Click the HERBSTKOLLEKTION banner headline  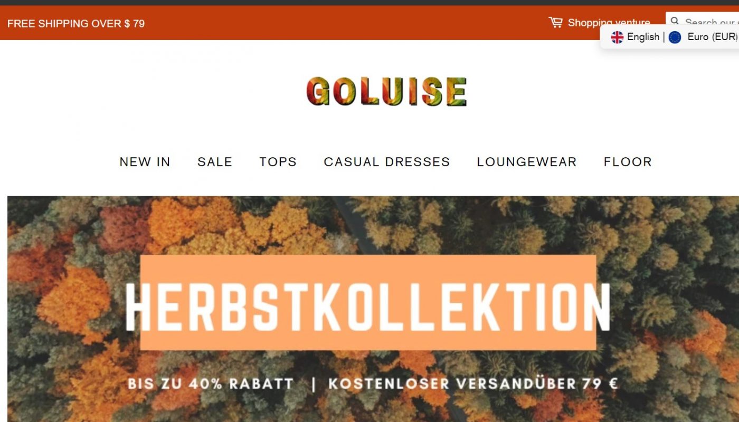point(368,307)
